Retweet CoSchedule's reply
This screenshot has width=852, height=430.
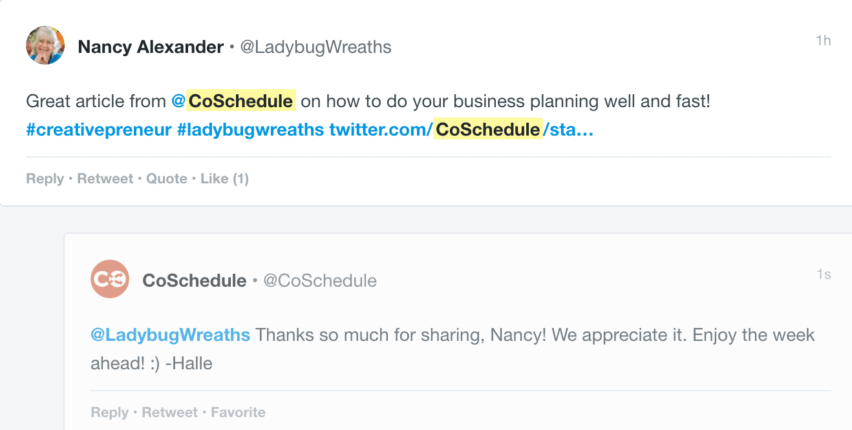tap(169, 412)
